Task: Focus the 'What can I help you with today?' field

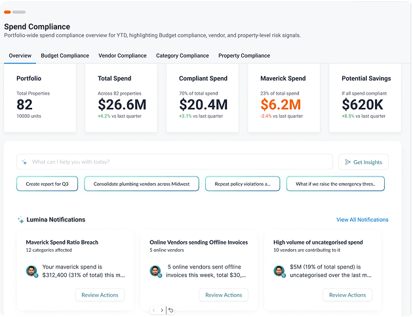Action: (x=174, y=162)
